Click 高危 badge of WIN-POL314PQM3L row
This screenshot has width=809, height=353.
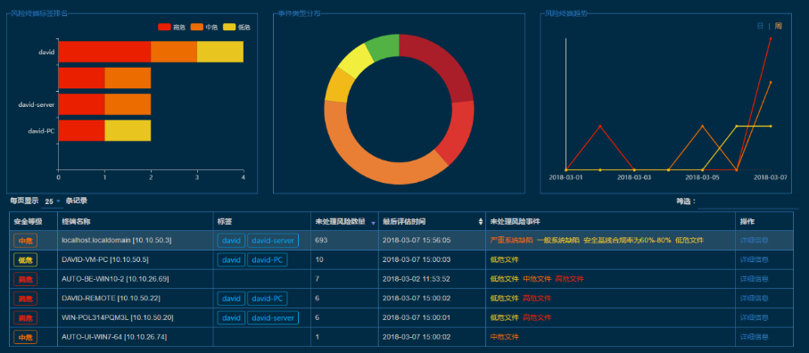pos(25,318)
